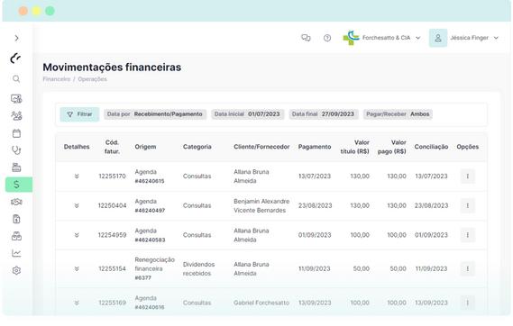
Task: Click Gabriel Forchesatto client name
Action: [261, 303]
